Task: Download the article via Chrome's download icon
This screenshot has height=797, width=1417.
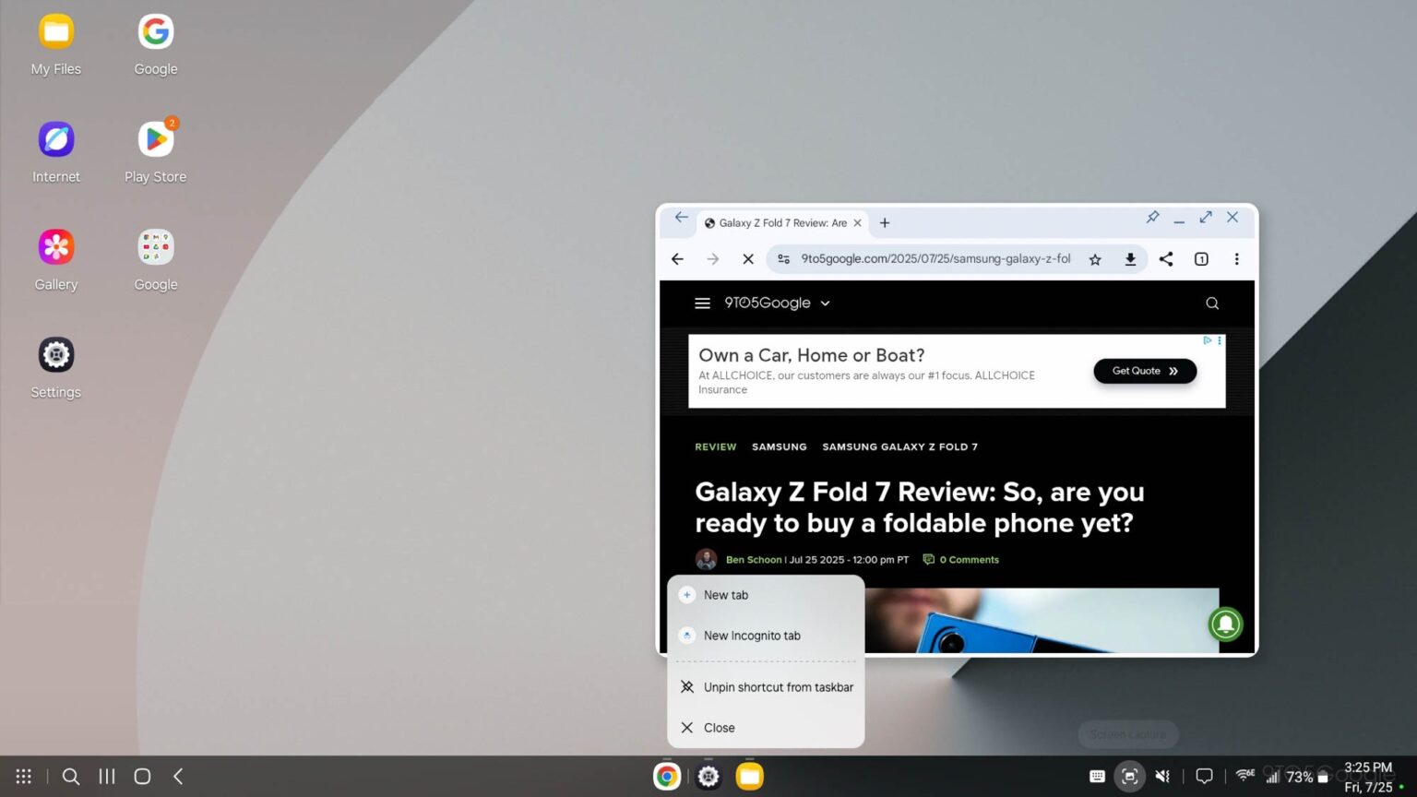Action: coord(1130,258)
